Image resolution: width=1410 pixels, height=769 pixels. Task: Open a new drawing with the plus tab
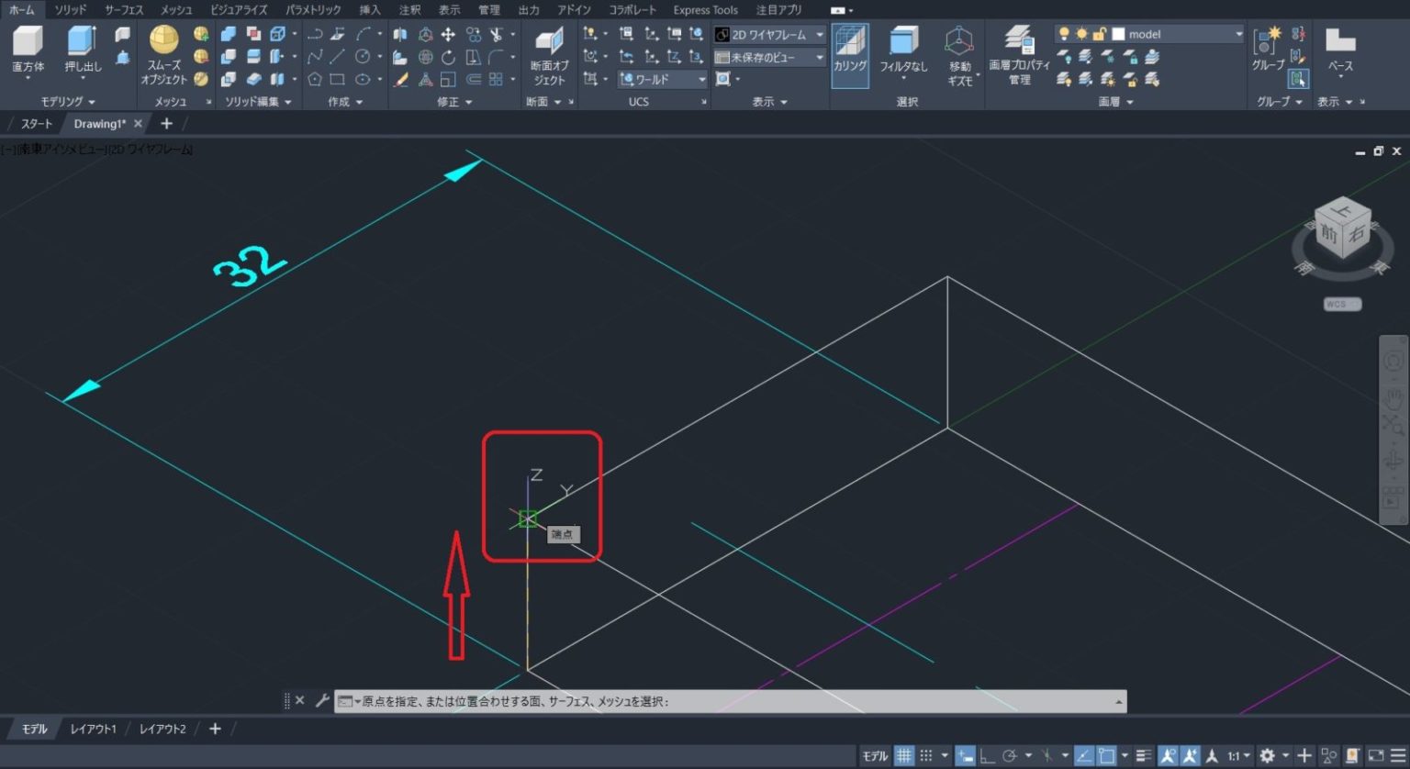coord(165,123)
